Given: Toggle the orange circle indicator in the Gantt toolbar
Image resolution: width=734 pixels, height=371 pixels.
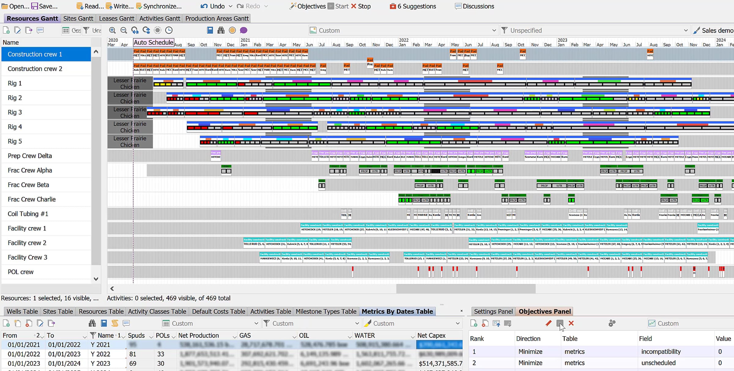Looking at the screenshot, I should coord(232,30).
